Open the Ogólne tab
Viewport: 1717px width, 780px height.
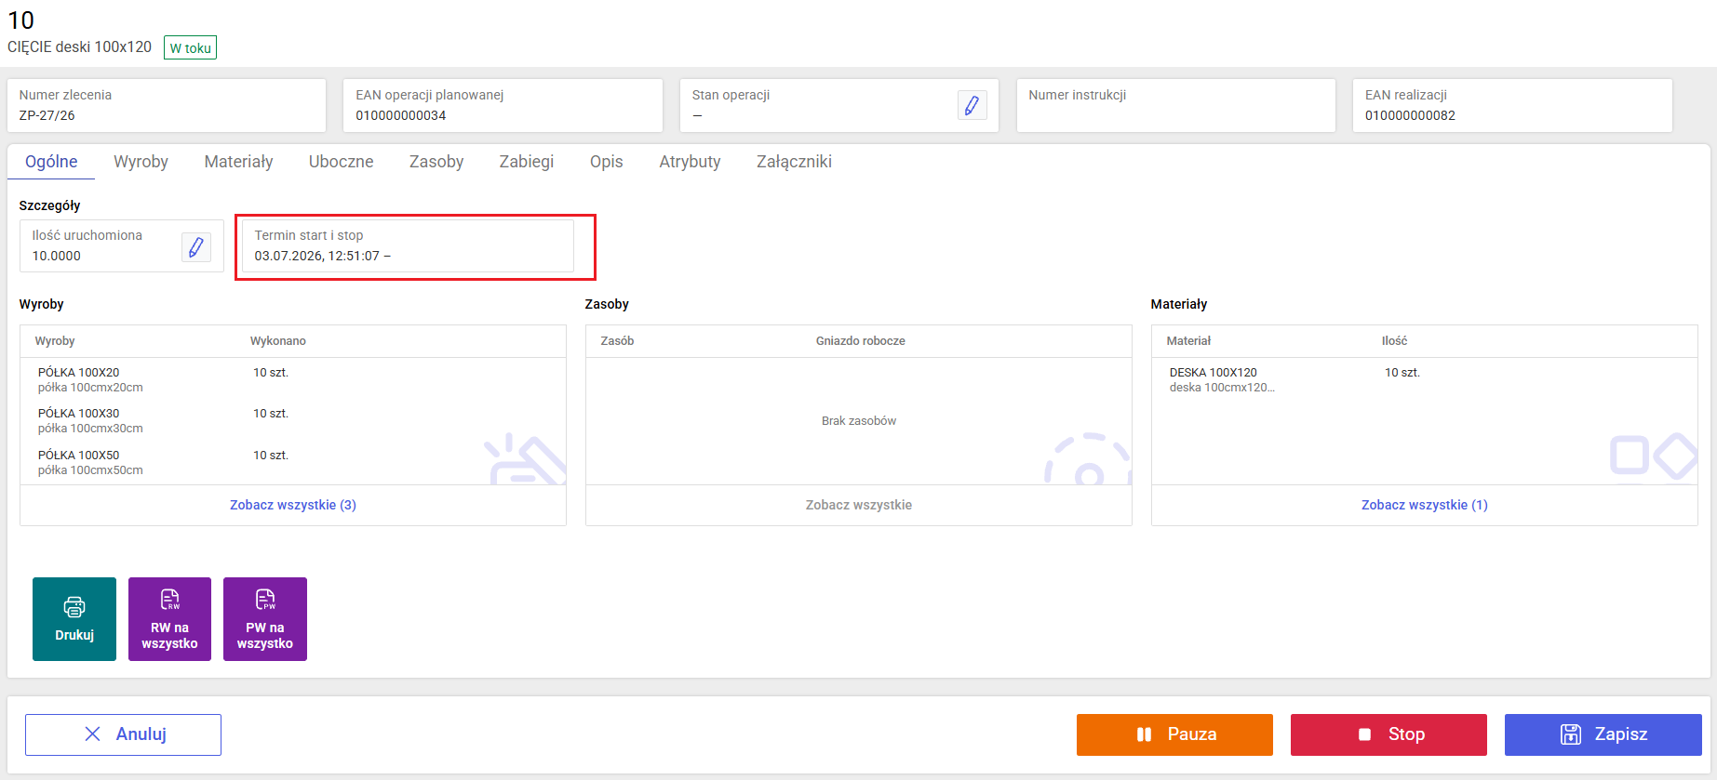51,162
